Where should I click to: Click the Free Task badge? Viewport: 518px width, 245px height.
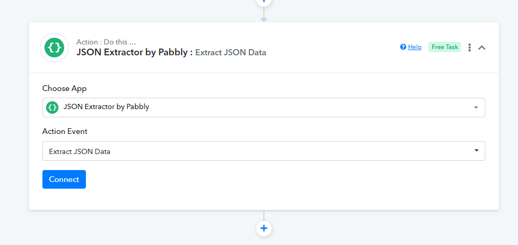coord(445,47)
